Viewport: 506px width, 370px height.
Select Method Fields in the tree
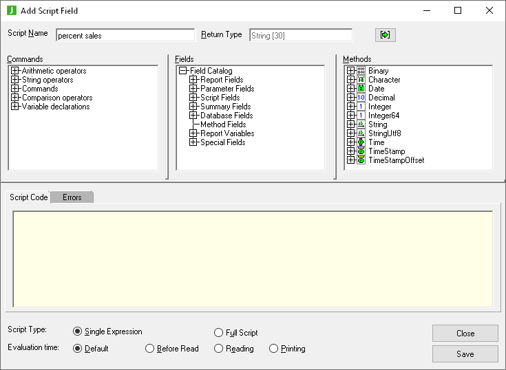223,124
